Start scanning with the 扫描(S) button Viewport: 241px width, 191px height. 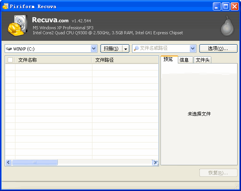(111, 49)
